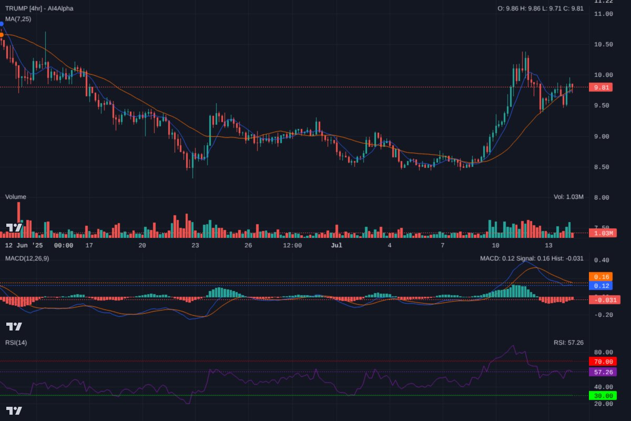Click the MACD Signal Hist values readout
This screenshot has height=421, width=631.
[532, 258]
